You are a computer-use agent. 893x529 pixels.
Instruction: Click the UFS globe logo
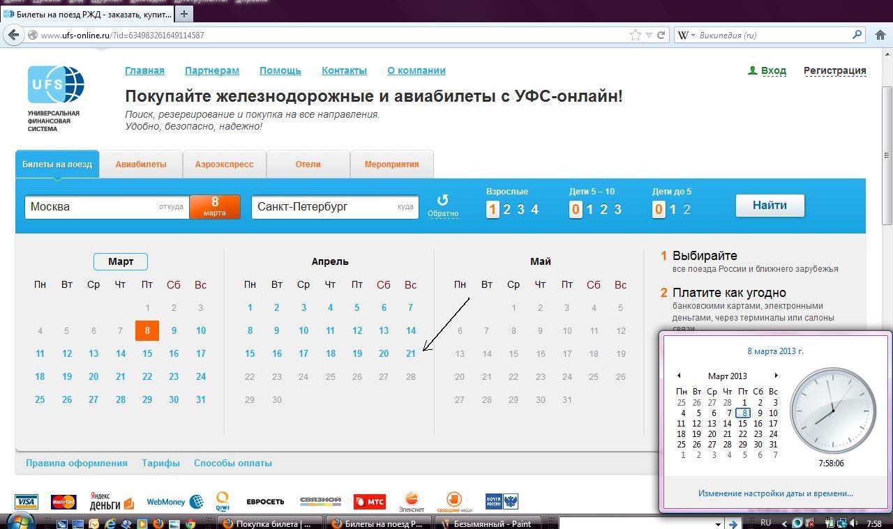pos(56,85)
